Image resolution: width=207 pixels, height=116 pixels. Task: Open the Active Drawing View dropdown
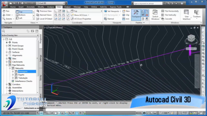[x=20, y=35]
